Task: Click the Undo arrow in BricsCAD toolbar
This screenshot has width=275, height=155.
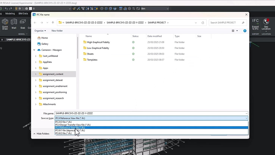Action: click(x=6, y=9)
